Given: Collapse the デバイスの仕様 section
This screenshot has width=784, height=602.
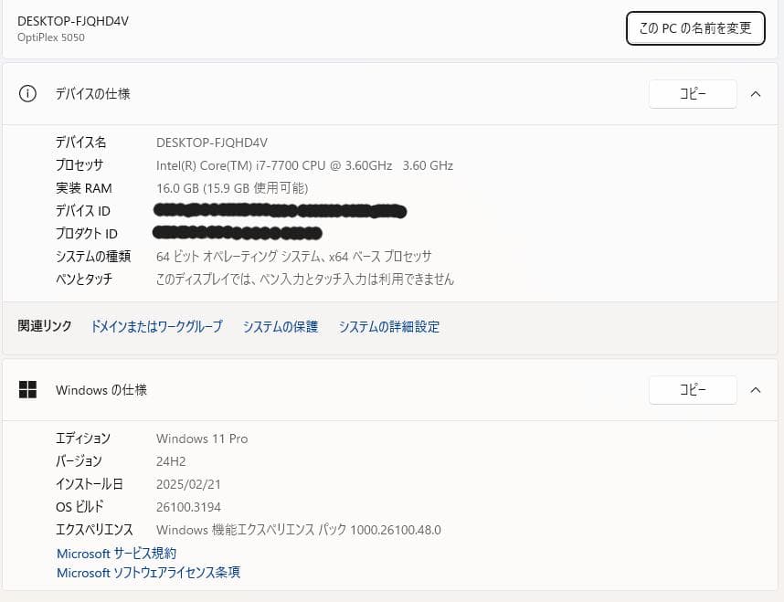Looking at the screenshot, I should coord(756,93).
